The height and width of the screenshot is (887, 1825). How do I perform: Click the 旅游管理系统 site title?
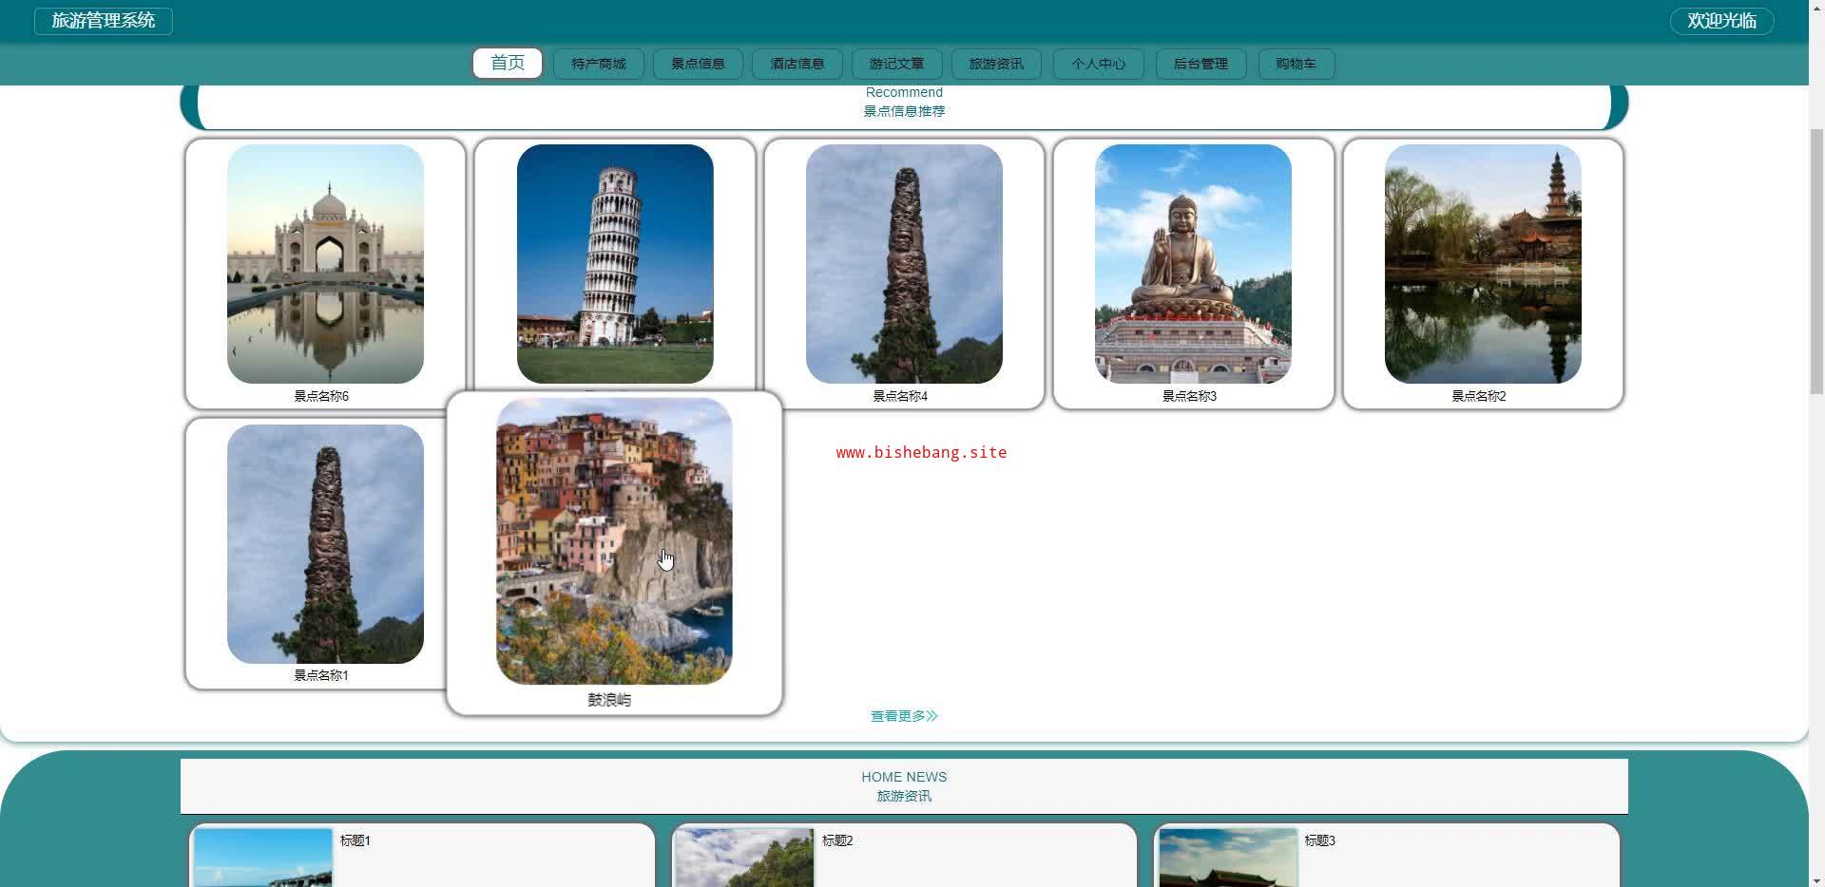(x=104, y=21)
